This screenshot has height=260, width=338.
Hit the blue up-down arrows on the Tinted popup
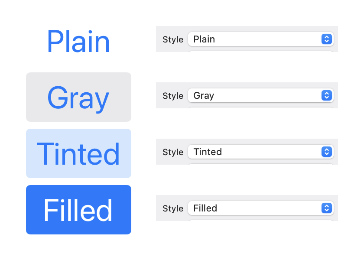click(327, 152)
